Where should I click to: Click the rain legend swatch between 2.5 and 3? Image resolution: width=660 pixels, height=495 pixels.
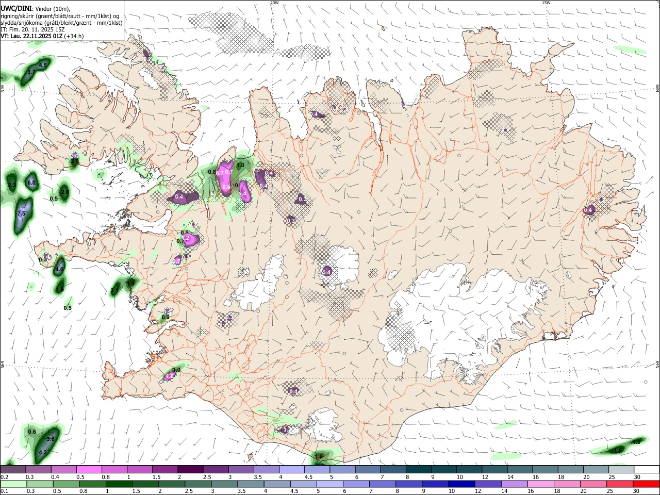pos(197,484)
